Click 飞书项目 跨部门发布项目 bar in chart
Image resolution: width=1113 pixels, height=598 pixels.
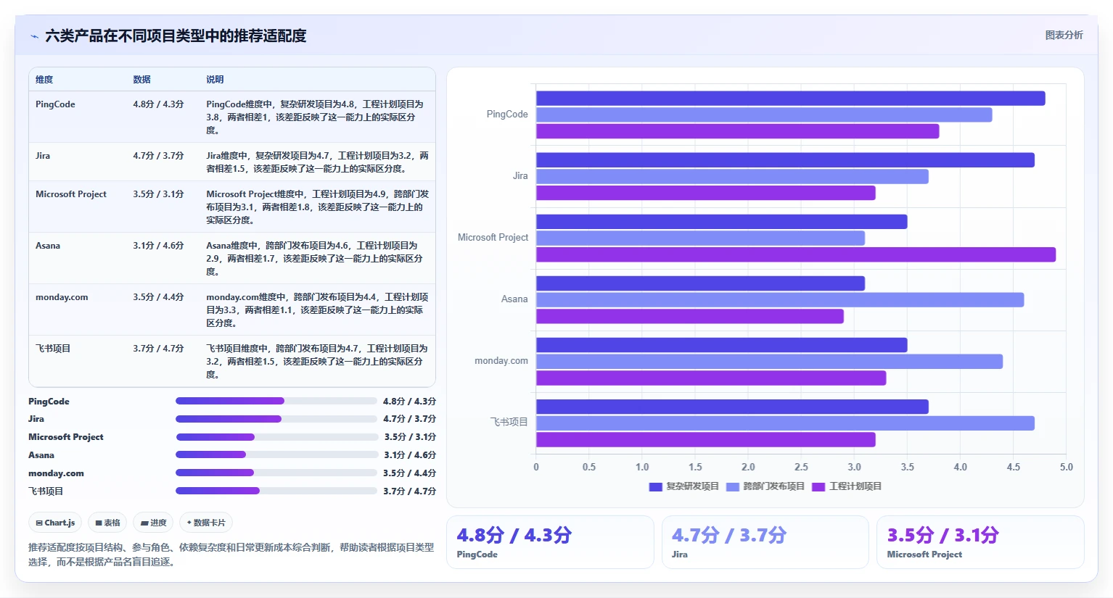[785, 423]
